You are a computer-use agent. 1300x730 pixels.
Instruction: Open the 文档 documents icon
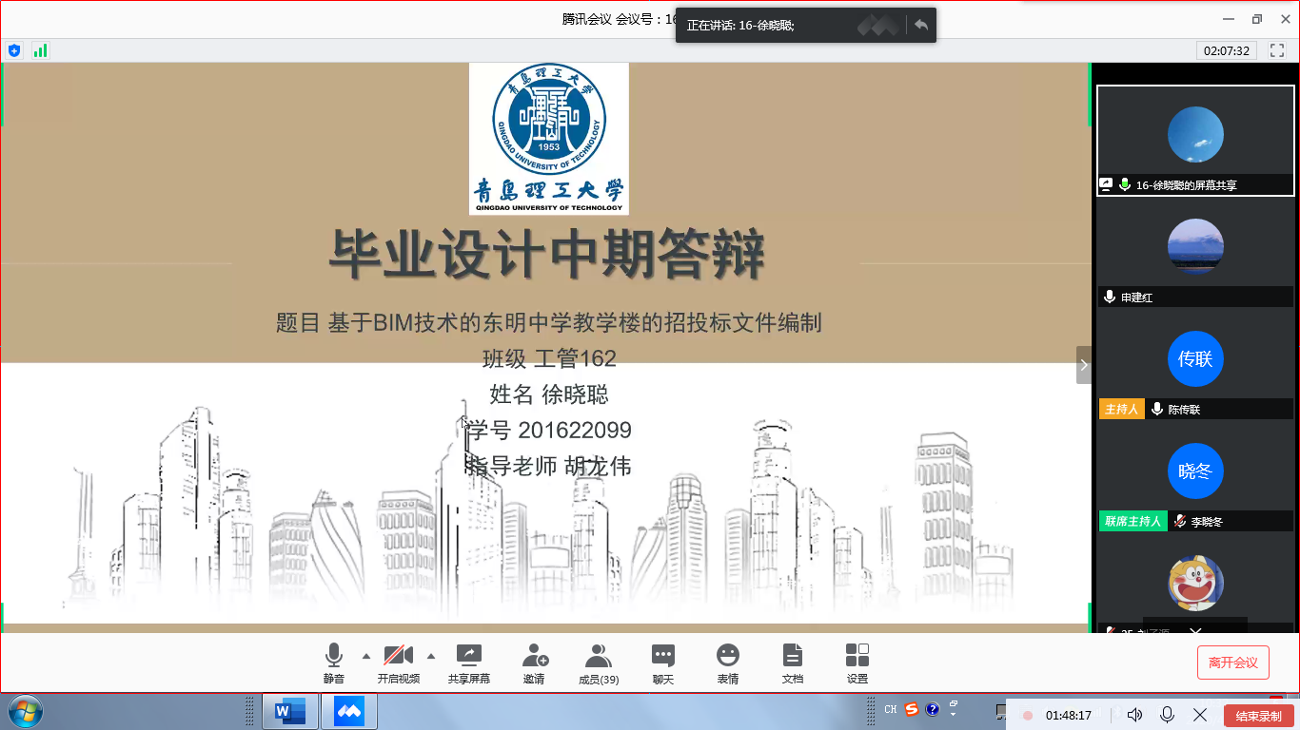point(792,663)
